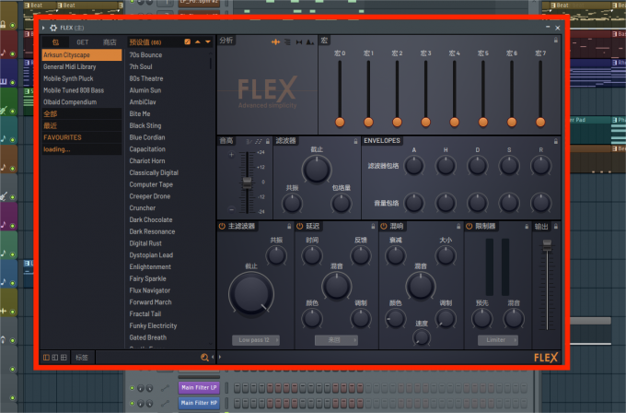Click the 输出 output volume fader

(x=547, y=245)
